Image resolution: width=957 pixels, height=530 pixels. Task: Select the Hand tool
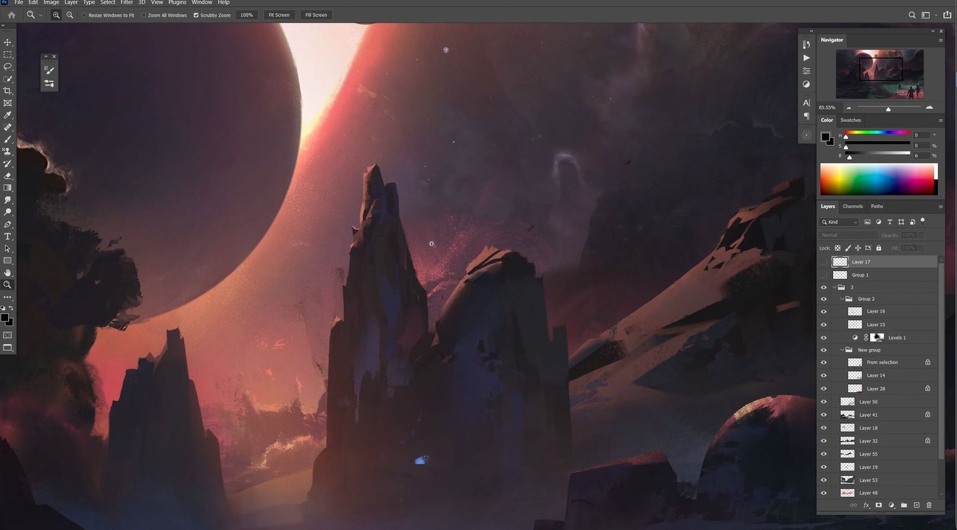8,273
